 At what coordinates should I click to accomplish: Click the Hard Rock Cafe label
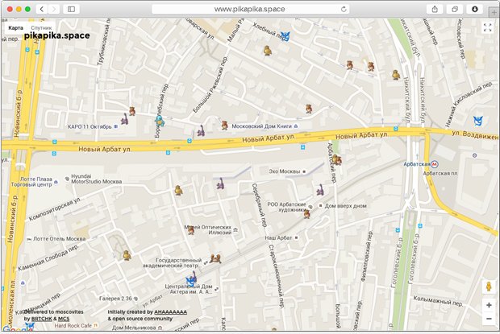coord(73,325)
